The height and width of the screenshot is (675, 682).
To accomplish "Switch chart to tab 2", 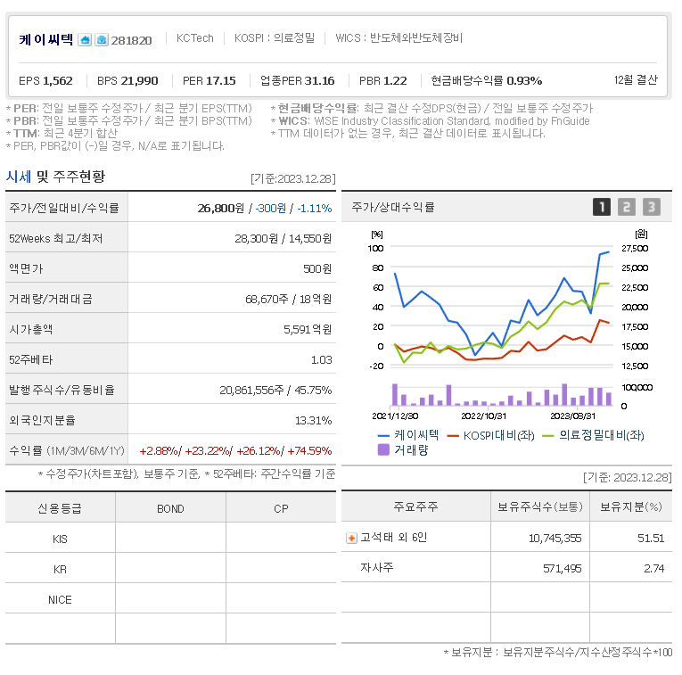I will [627, 207].
